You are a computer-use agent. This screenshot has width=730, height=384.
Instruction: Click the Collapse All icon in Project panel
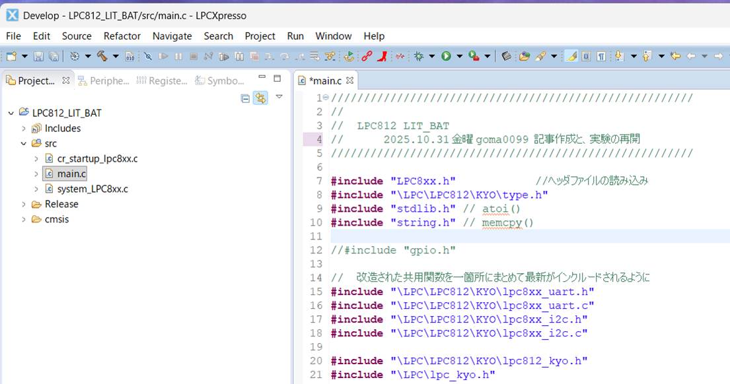[246, 98]
